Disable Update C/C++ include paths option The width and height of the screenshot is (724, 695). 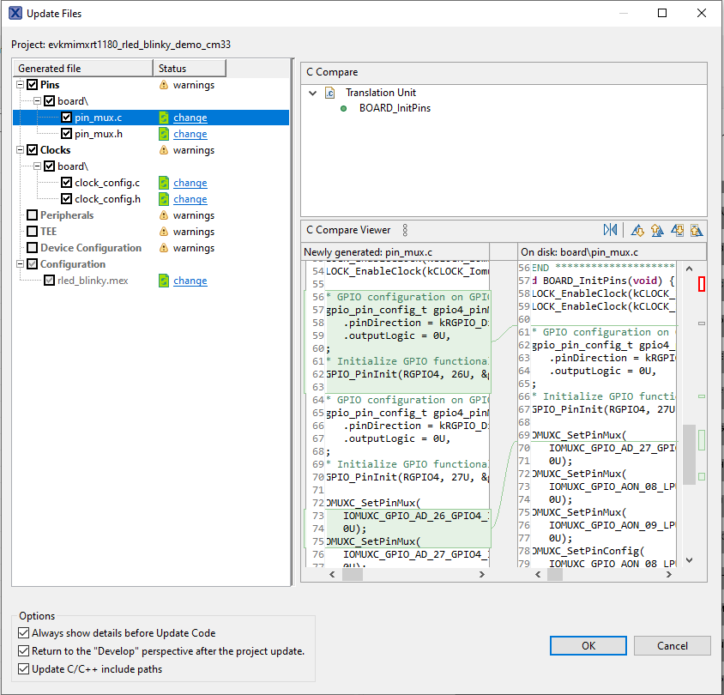tap(23, 669)
